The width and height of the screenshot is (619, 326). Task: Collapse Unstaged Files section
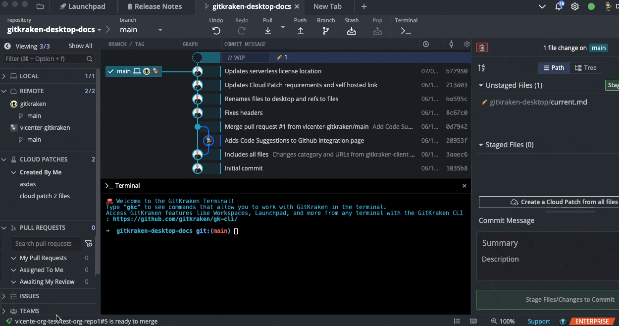[x=481, y=85]
